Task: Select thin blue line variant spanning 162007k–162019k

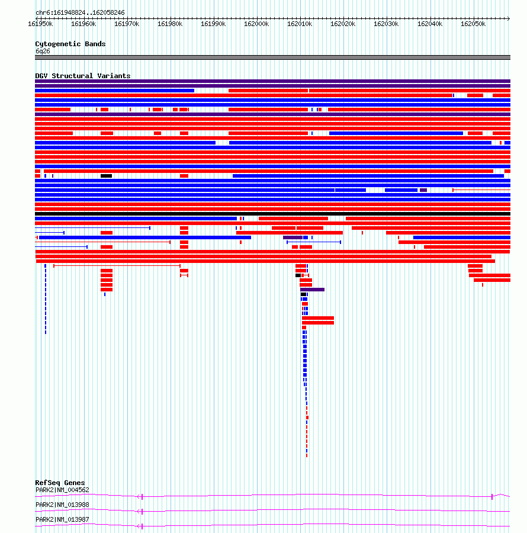Action: click(x=314, y=242)
